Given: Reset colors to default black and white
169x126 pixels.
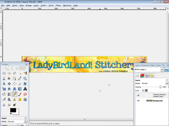Looking at the screenshot, I should coord(11,114).
